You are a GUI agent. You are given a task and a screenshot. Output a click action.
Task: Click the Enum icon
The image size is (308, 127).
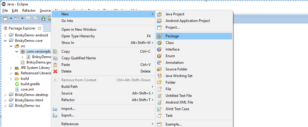pyautogui.click(x=160, y=56)
